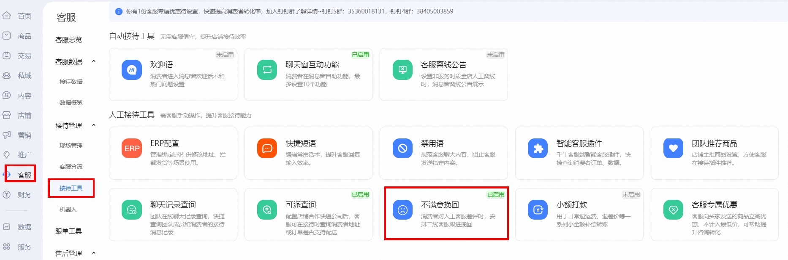Select 机器人 in the submenu
788x260 pixels.
click(68, 210)
